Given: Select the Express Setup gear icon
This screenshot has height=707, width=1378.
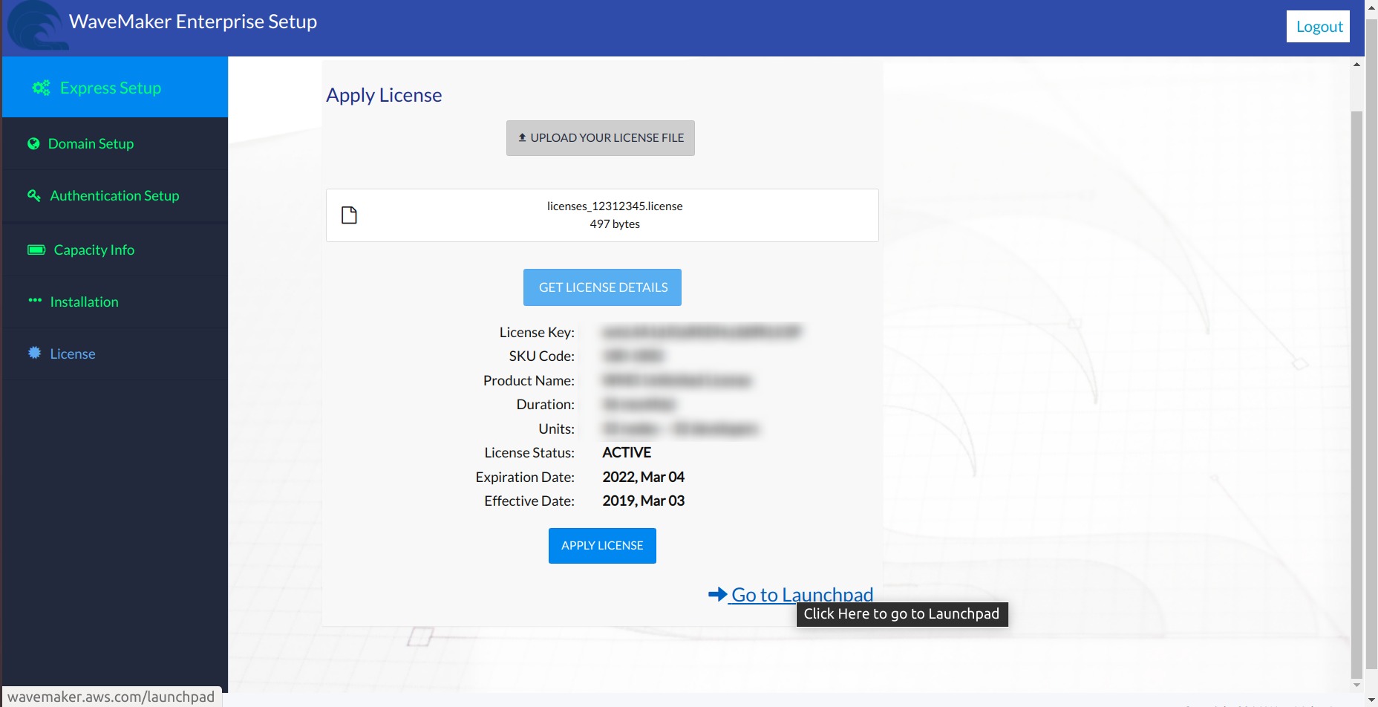Looking at the screenshot, I should 41,87.
